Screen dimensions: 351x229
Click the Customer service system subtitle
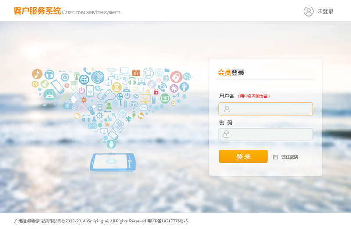point(91,12)
